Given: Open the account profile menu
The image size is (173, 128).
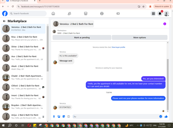Looking at the screenshot, I should (x=166, y=13).
